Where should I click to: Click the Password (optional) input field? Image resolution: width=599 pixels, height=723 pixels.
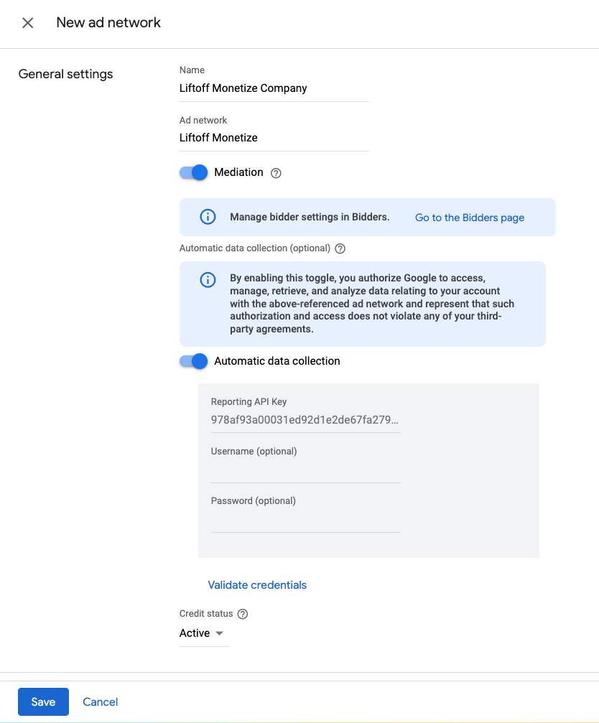(x=305, y=521)
